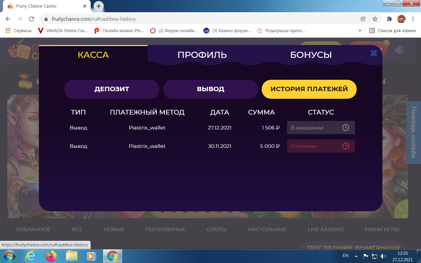
Task: Open the ДЕПОЗИТ section
Action: [x=112, y=89]
